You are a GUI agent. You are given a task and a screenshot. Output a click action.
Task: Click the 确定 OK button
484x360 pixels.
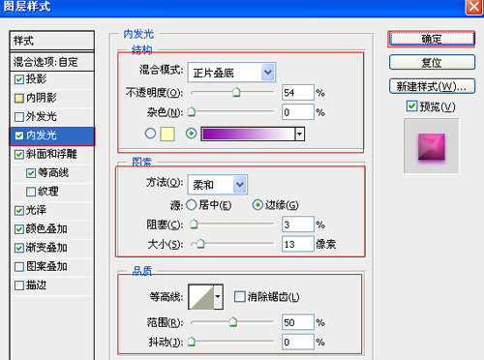point(432,39)
